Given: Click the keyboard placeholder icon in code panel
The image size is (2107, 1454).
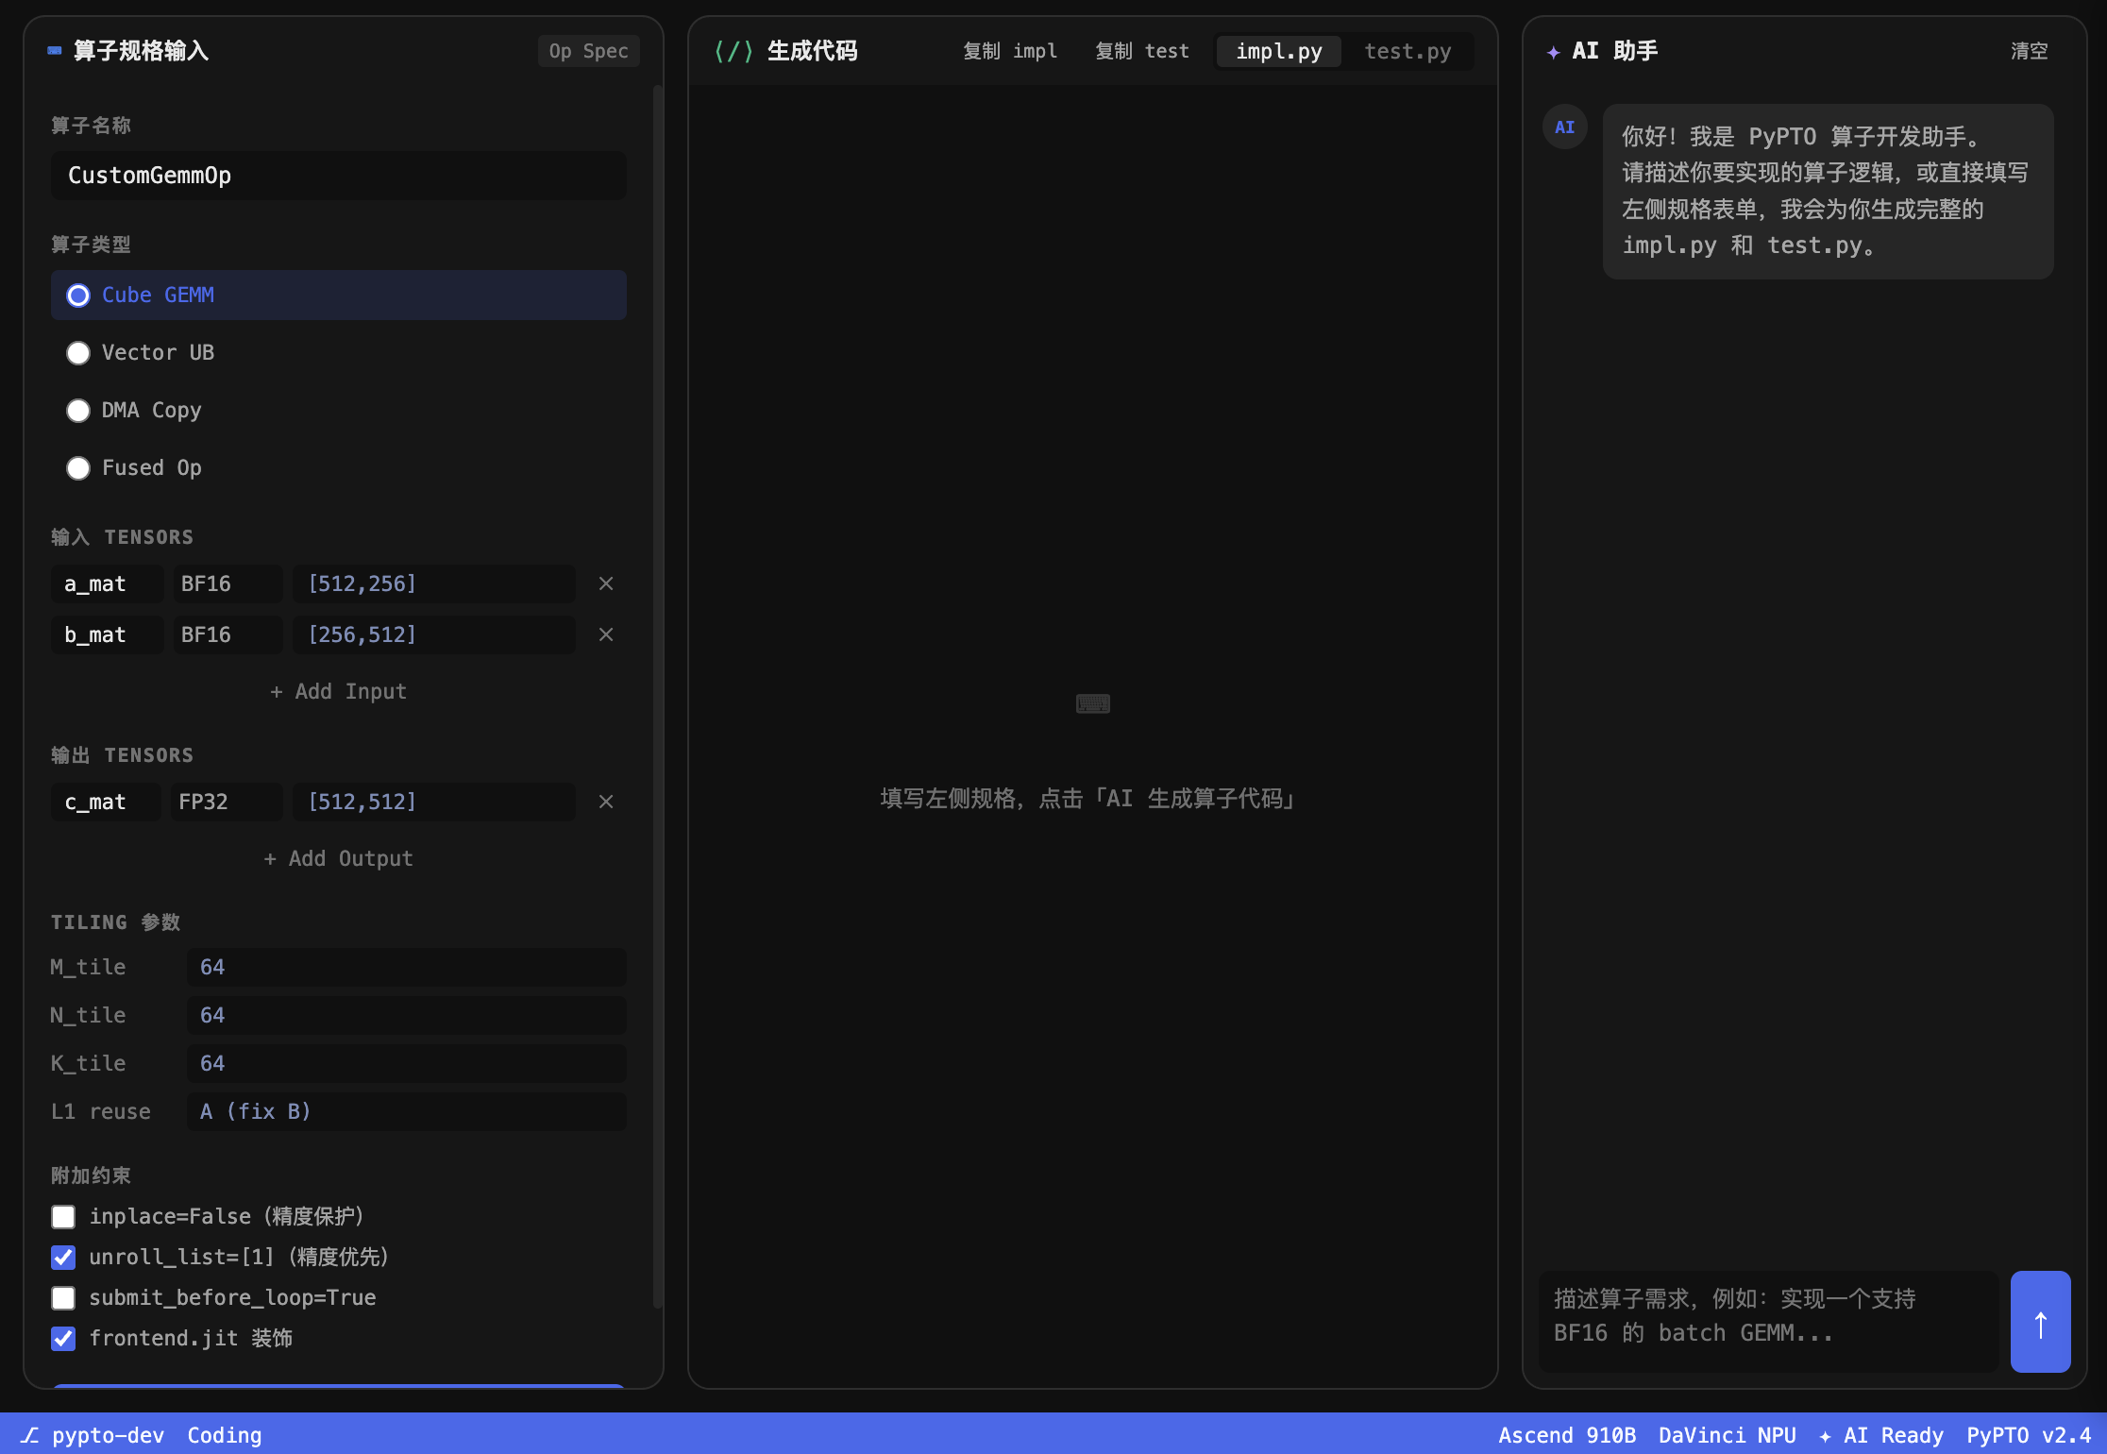Looking at the screenshot, I should click(x=1092, y=703).
